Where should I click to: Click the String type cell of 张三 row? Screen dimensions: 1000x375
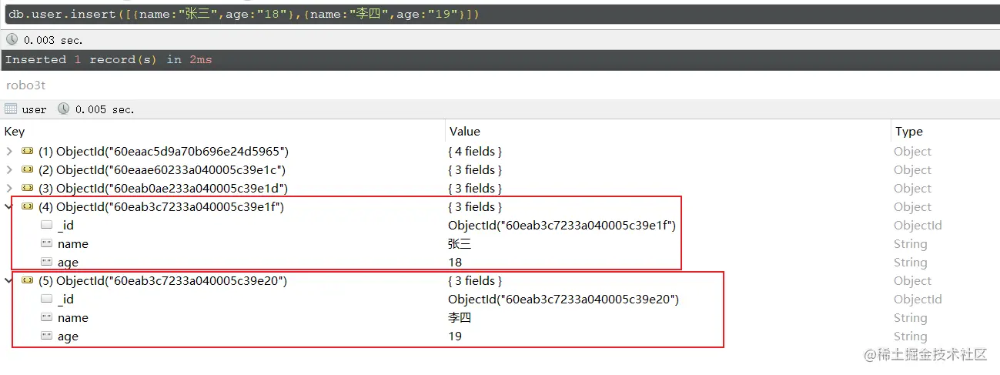coord(910,244)
